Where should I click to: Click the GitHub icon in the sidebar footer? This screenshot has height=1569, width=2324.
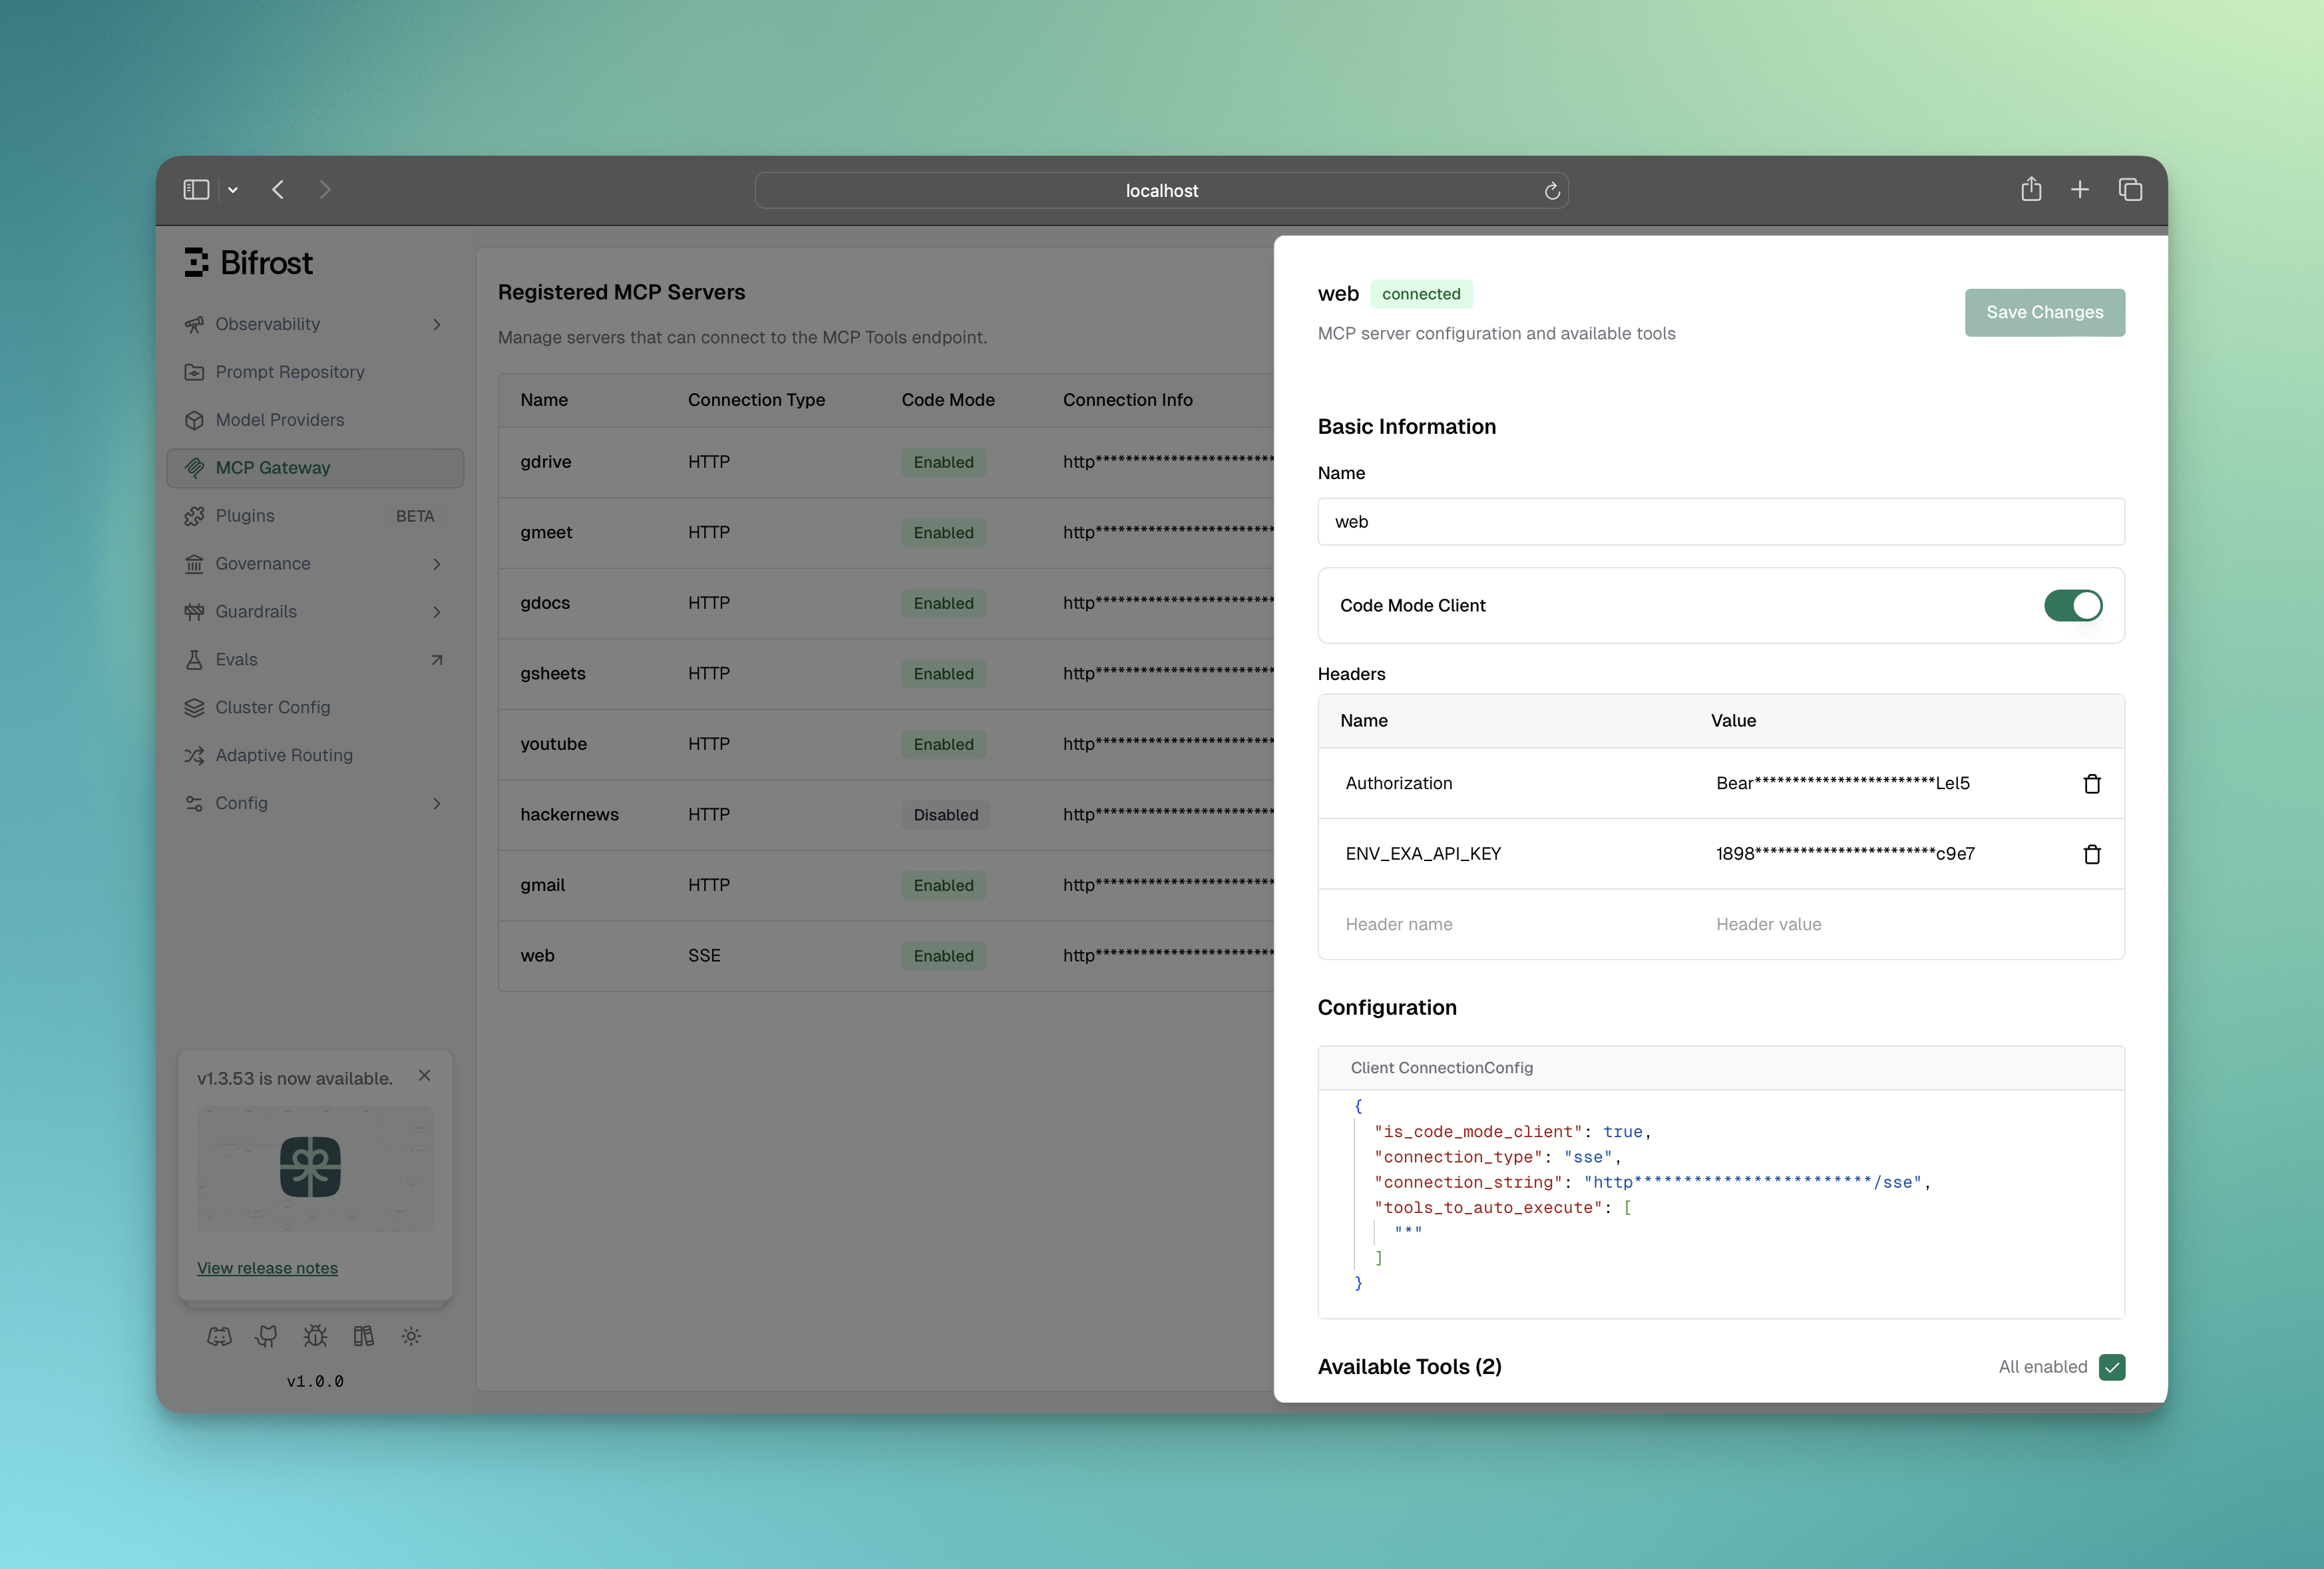coord(267,1337)
